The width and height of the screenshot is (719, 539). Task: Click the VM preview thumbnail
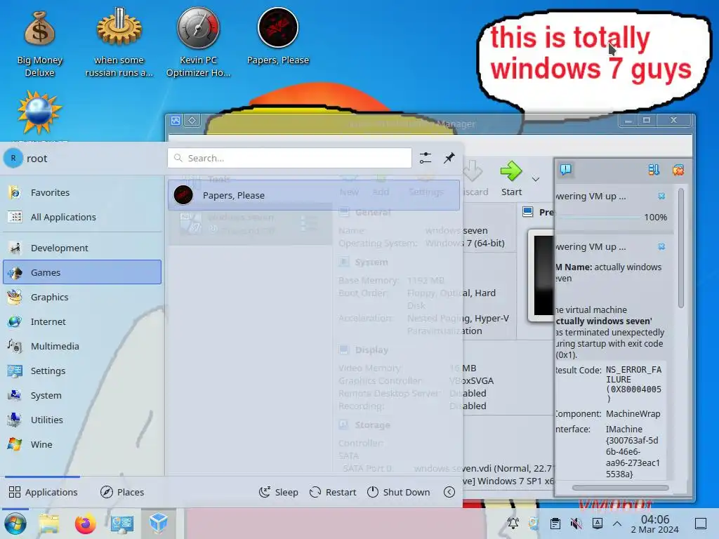pos(542,275)
